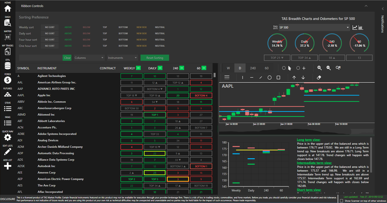Expand the Notifications side panel

pos(382,9)
